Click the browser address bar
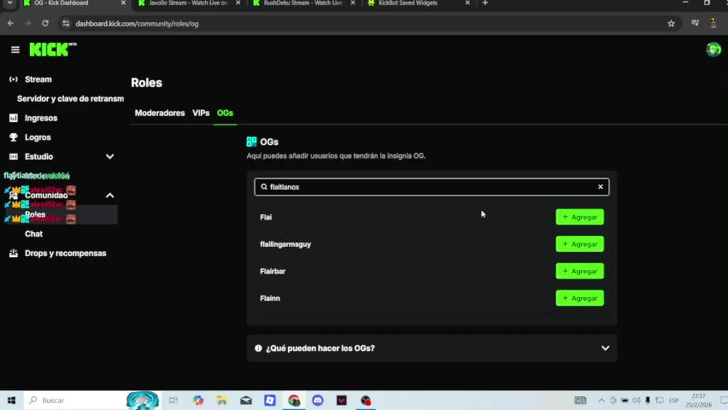Viewport: 728px width, 410px height. coord(365,23)
